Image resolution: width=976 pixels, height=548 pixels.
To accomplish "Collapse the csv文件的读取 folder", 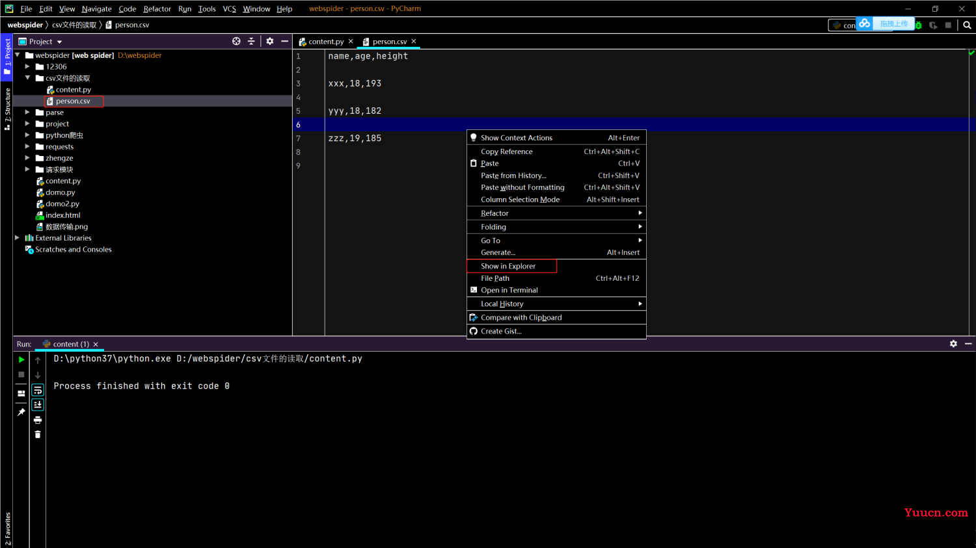I will [27, 78].
